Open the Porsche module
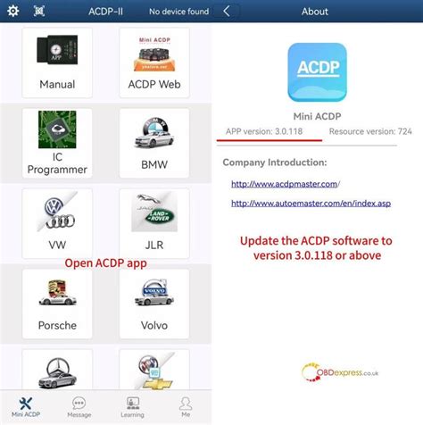 [57, 304]
